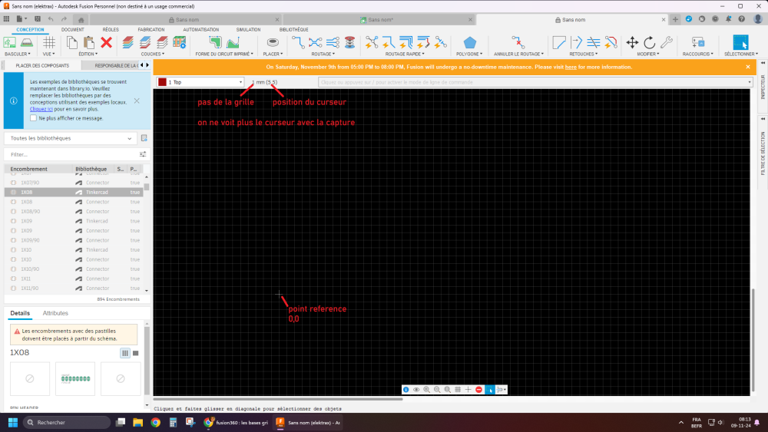This screenshot has height=432, width=768.
Task: Click the 'Cliquez ici' link in info message
Action: click(x=41, y=109)
